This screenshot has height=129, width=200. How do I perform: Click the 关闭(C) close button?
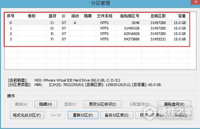(x=180, y=115)
